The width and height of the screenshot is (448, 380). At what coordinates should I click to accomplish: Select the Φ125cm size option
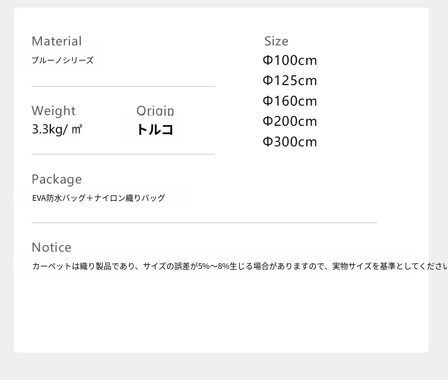pos(290,80)
